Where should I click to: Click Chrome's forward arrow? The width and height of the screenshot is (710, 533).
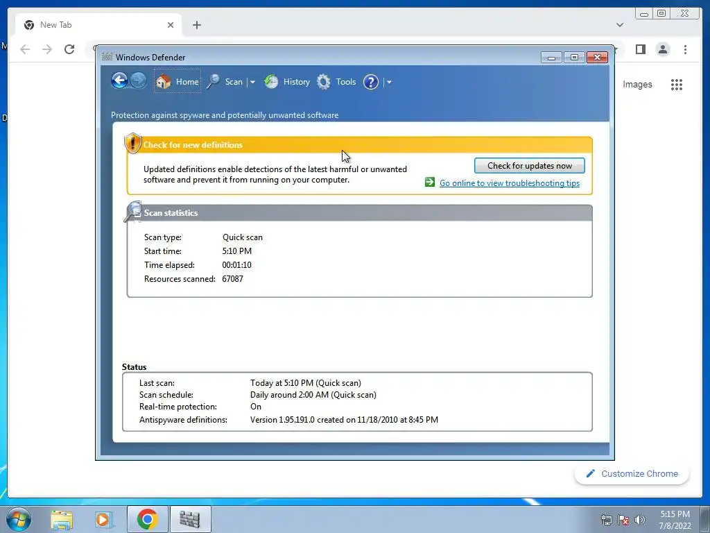click(47, 49)
